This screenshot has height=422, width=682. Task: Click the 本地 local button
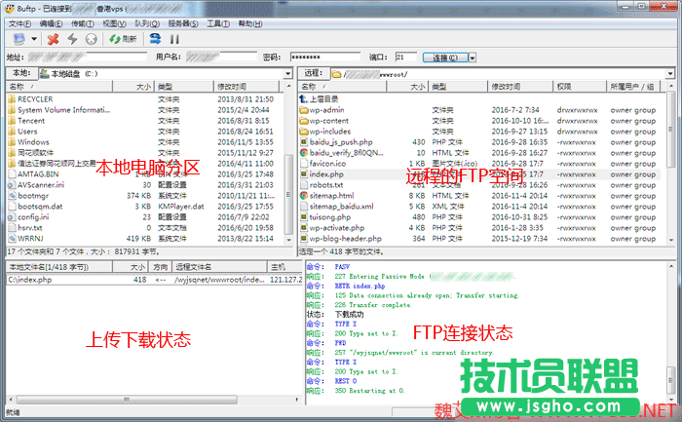21,73
